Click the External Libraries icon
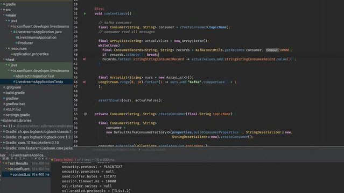 [x=2, y=121]
